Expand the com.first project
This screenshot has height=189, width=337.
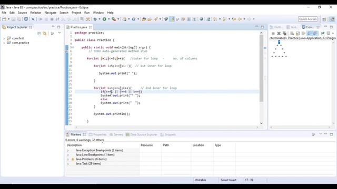coord(4,38)
